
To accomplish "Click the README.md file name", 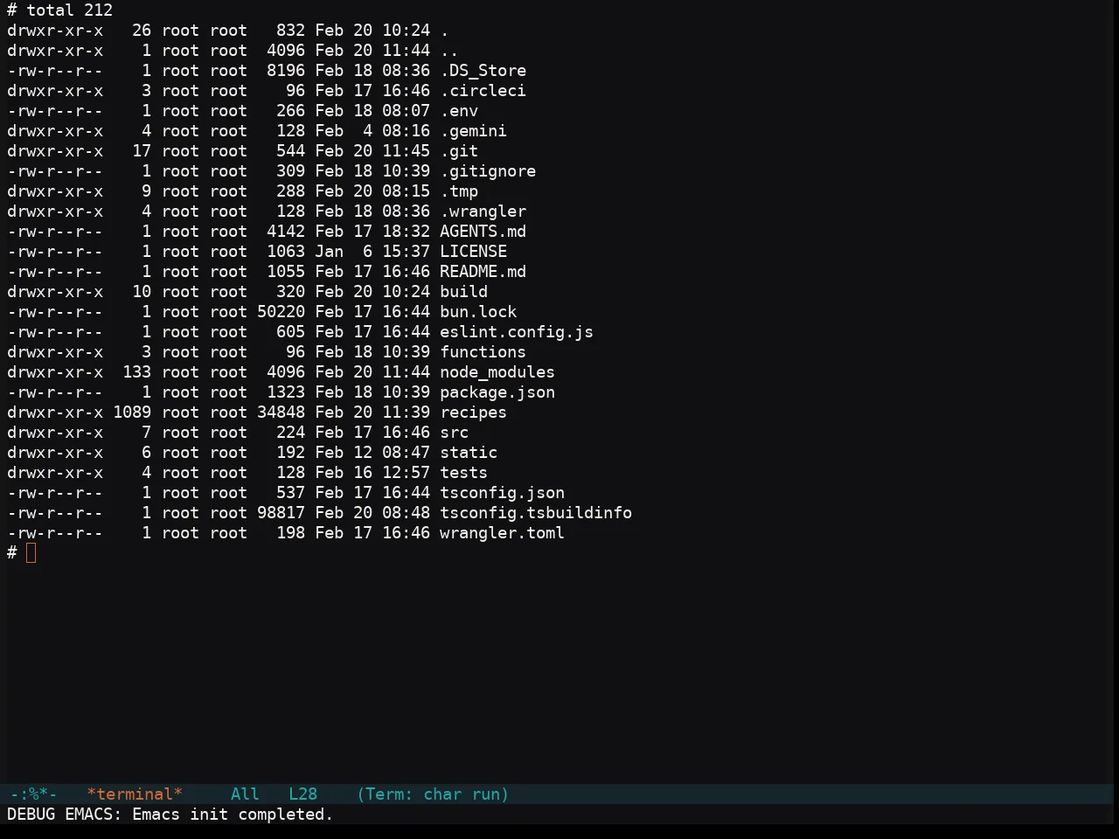I will tap(483, 272).
